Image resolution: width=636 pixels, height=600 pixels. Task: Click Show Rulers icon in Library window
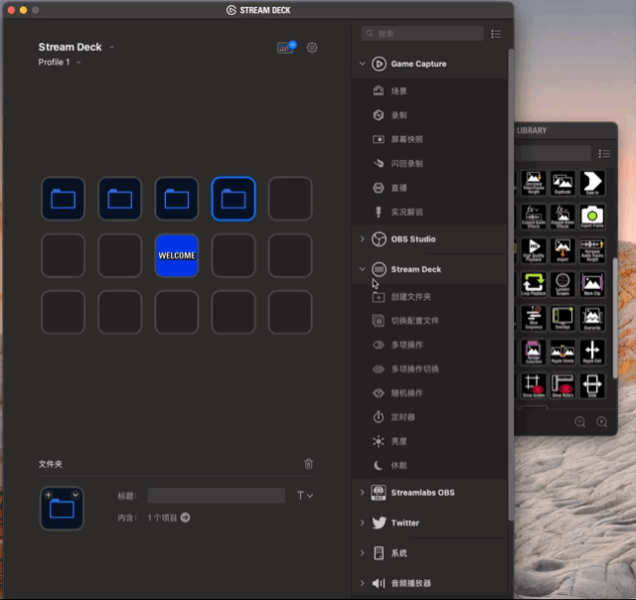562,385
